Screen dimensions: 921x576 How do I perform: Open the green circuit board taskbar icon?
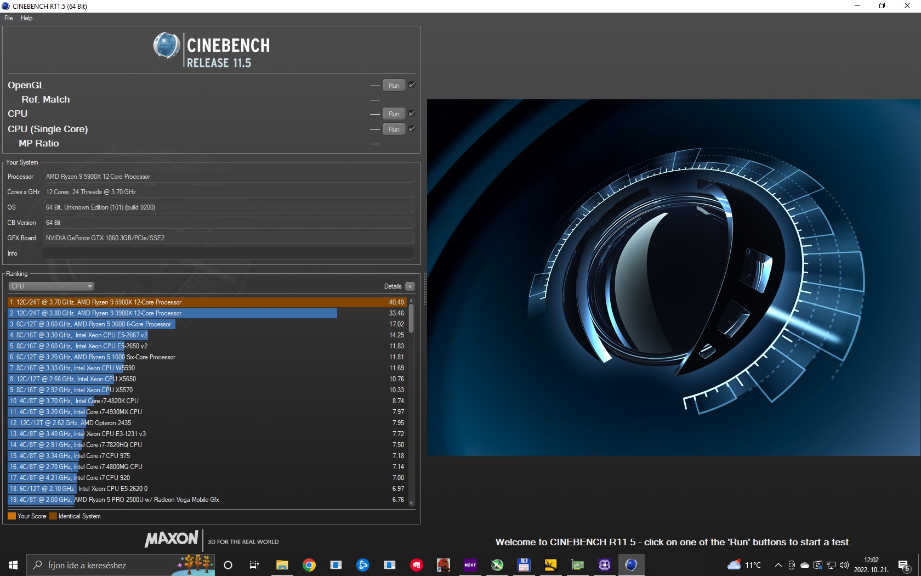click(578, 565)
